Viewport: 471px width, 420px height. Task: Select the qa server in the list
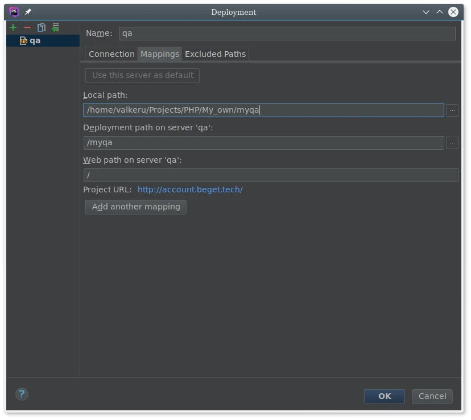(x=35, y=41)
